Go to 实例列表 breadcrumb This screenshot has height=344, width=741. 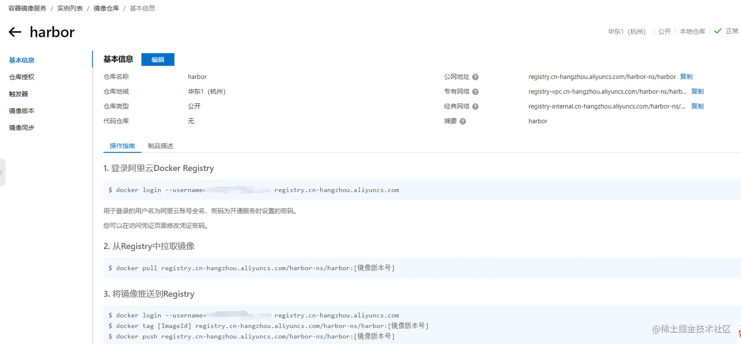[70, 8]
